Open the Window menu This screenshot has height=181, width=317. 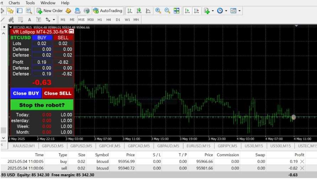pyautogui.click(x=48, y=3)
